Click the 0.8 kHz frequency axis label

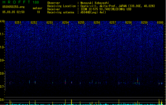(2, 73)
